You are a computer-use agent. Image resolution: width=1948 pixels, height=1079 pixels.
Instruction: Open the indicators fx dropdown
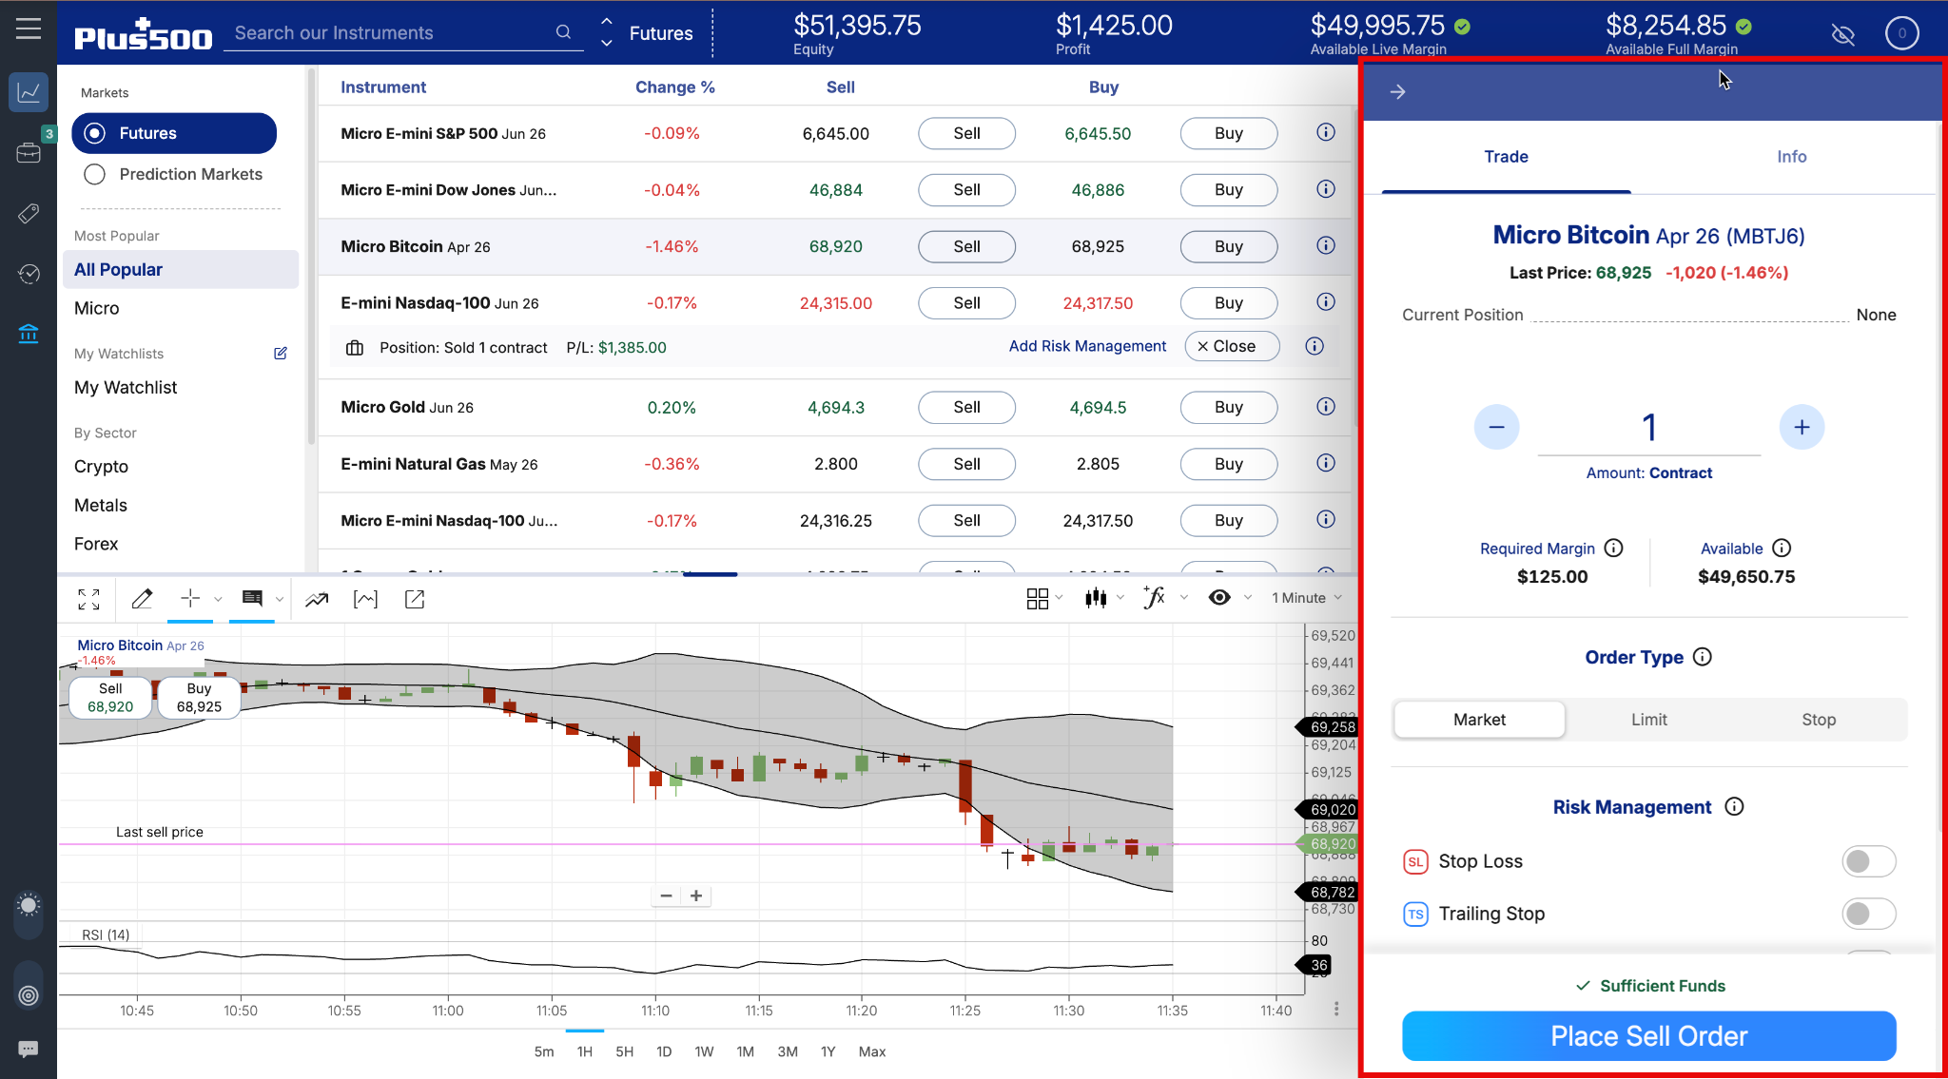click(x=1165, y=598)
